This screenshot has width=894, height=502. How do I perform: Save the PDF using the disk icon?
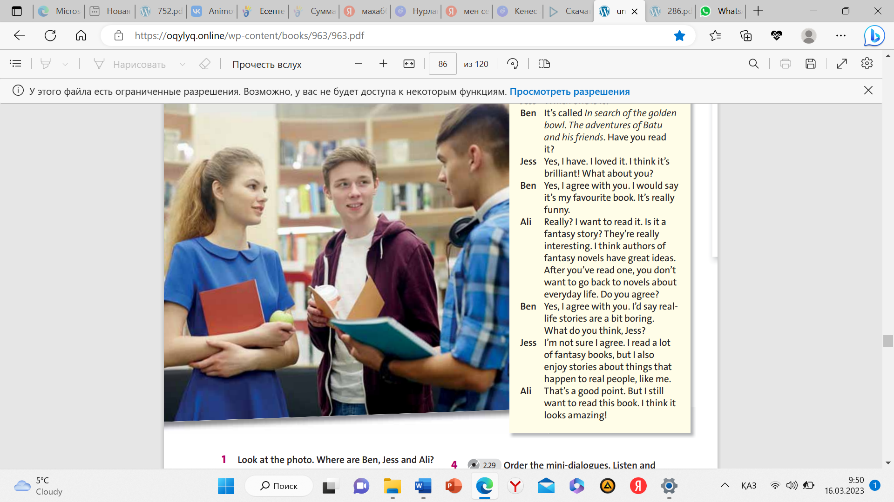811,64
